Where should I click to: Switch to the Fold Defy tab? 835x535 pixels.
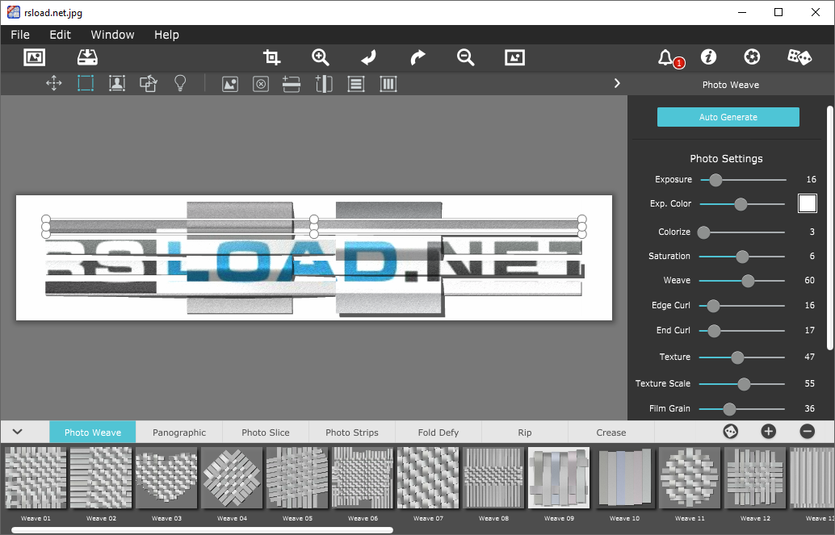point(438,433)
